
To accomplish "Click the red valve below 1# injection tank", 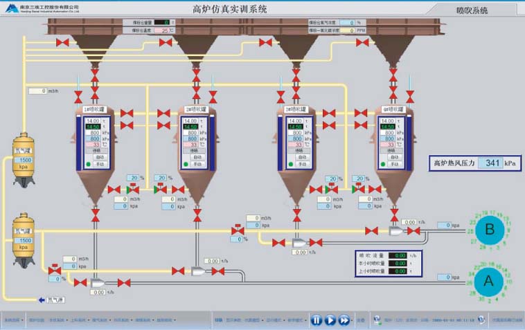I will (96, 217).
